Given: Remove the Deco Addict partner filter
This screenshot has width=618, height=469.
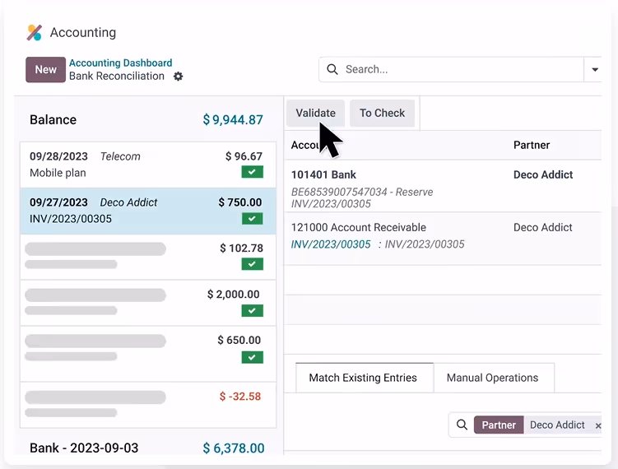Looking at the screenshot, I should pos(598,425).
